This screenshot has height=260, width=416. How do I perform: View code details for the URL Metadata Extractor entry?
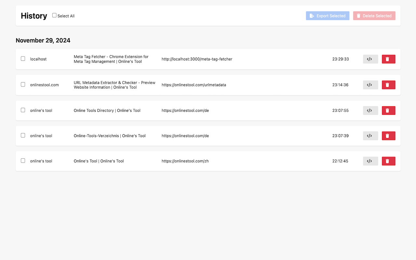pos(370,84)
